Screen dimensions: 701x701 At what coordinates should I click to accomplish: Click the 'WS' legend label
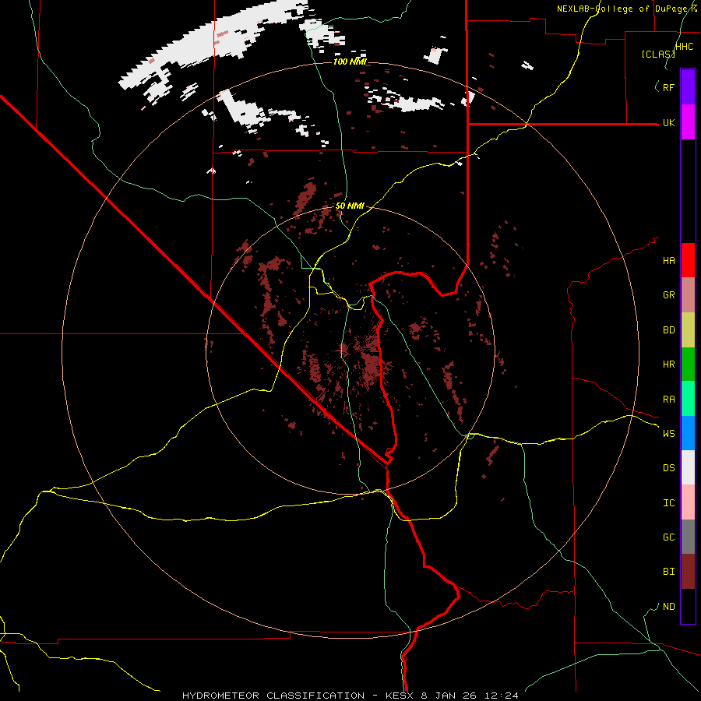click(x=668, y=434)
